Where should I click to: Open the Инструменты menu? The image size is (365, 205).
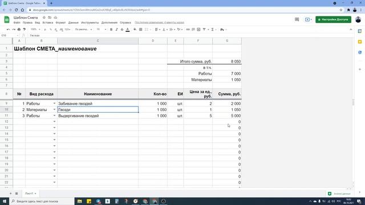pyautogui.click(x=90, y=23)
